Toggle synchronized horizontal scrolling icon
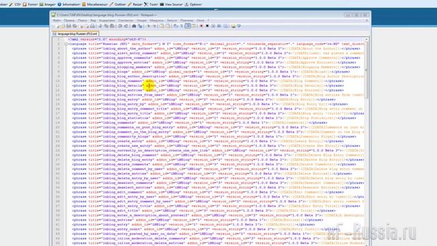 [x=168, y=26]
